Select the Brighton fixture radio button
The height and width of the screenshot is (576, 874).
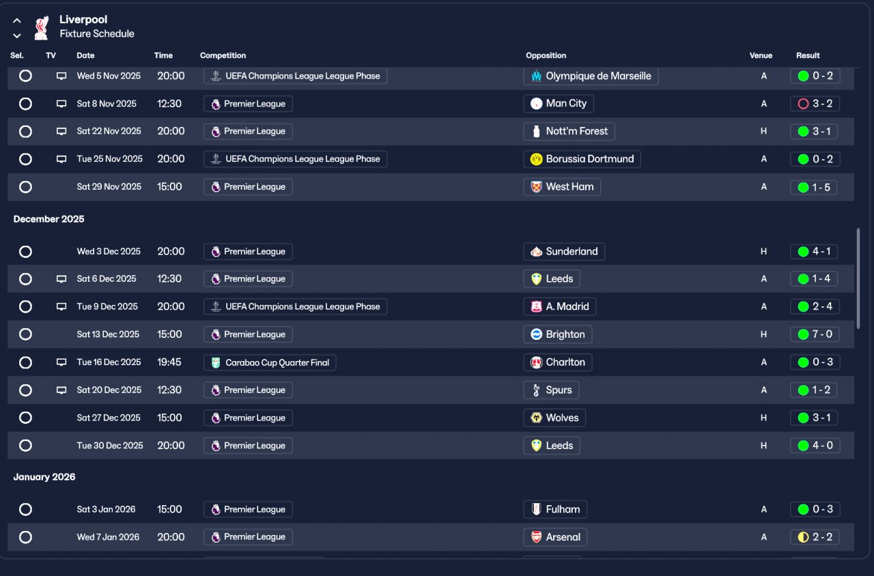pos(25,334)
